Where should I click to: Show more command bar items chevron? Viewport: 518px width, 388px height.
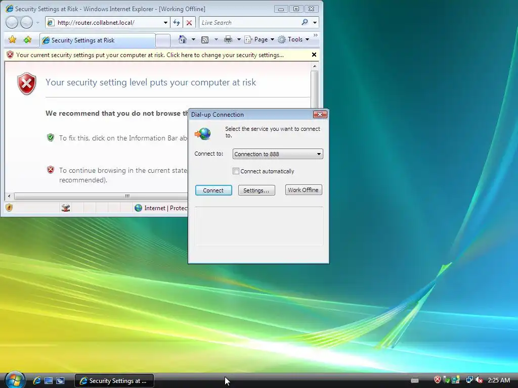coord(316,35)
